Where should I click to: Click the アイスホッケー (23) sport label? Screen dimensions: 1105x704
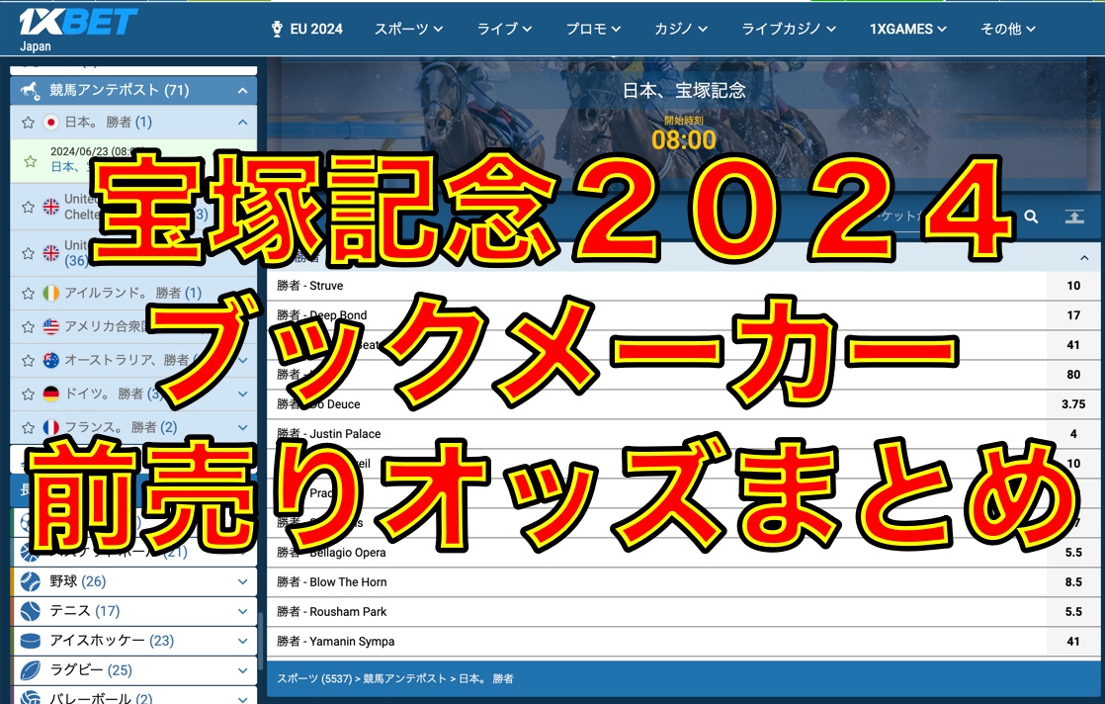click(112, 641)
